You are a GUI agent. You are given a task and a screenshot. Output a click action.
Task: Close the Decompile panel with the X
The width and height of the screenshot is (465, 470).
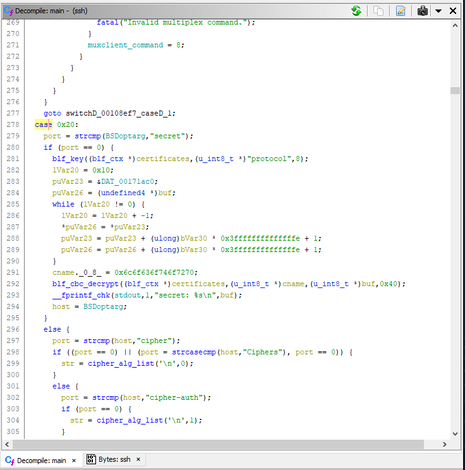click(x=453, y=11)
